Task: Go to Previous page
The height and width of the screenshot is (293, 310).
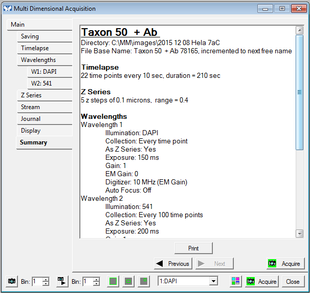Action: 173,263
